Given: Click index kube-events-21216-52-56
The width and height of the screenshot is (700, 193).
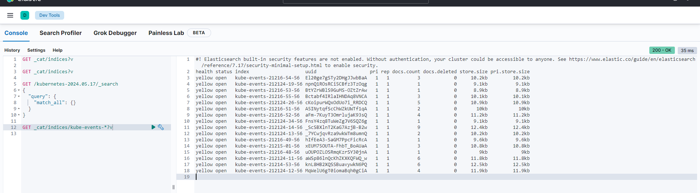Looking at the screenshot, I should (x=267, y=115).
